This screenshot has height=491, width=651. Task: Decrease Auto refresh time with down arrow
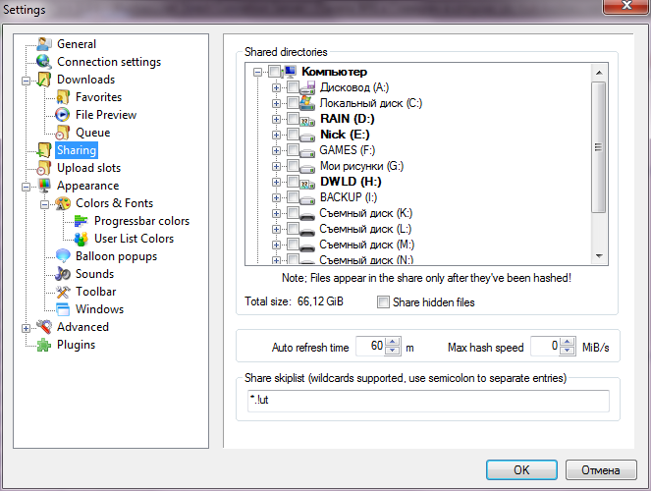[x=393, y=351]
